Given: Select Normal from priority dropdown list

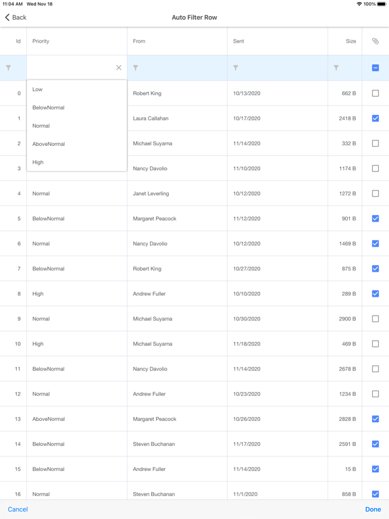Looking at the screenshot, I should pyautogui.click(x=77, y=126).
